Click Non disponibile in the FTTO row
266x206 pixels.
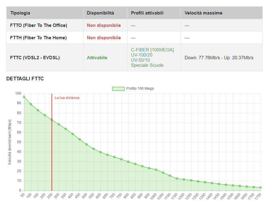click(104, 25)
